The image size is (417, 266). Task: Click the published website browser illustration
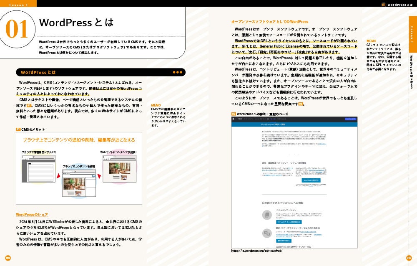(119, 169)
